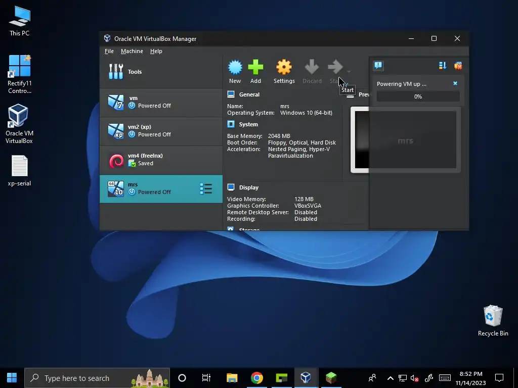Open the Machine menu
518x388 pixels.
pos(132,51)
